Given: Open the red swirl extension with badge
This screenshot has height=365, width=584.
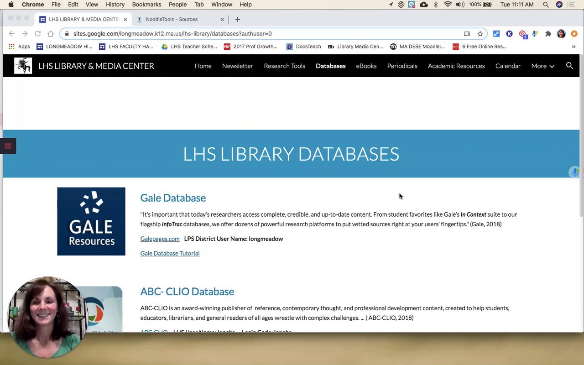Looking at the screenshot, I should (523, 34).
